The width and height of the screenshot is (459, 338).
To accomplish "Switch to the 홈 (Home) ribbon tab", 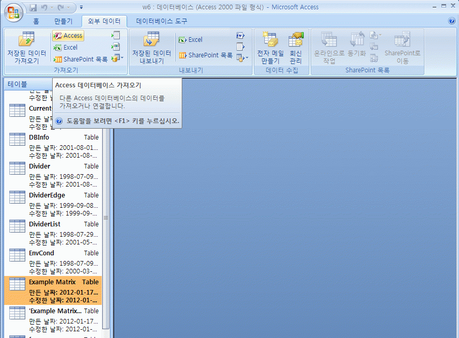I will tap(36, 21).
